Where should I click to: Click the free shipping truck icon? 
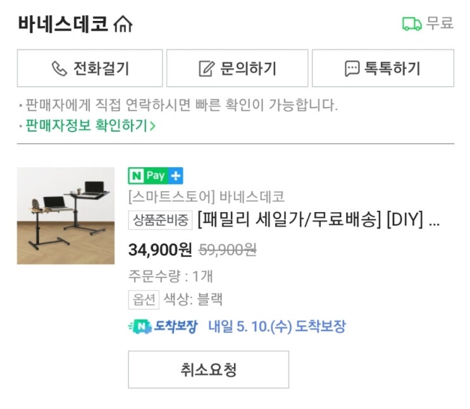coord(412,24)
